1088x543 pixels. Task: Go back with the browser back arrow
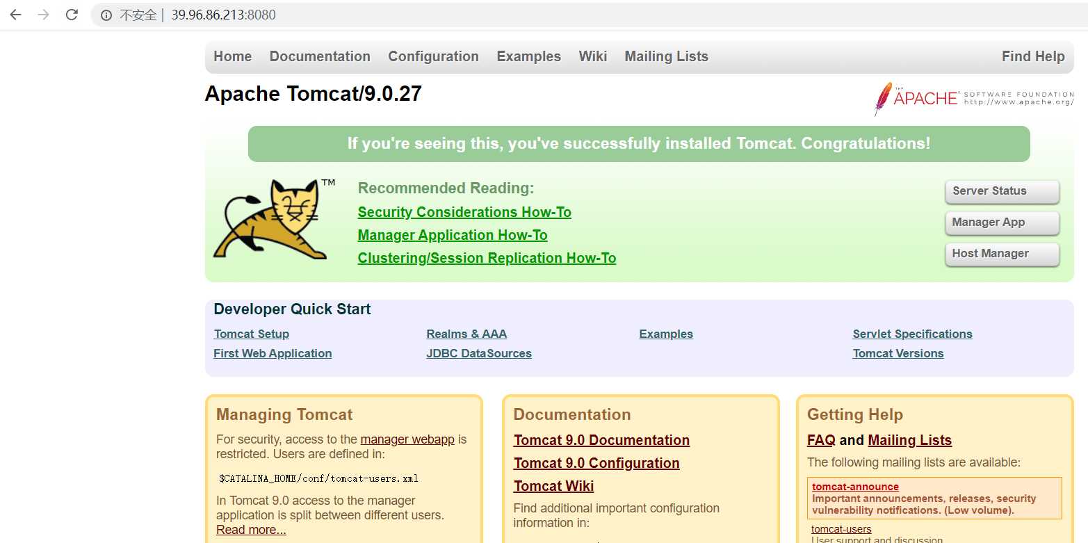tap(15, 15)
